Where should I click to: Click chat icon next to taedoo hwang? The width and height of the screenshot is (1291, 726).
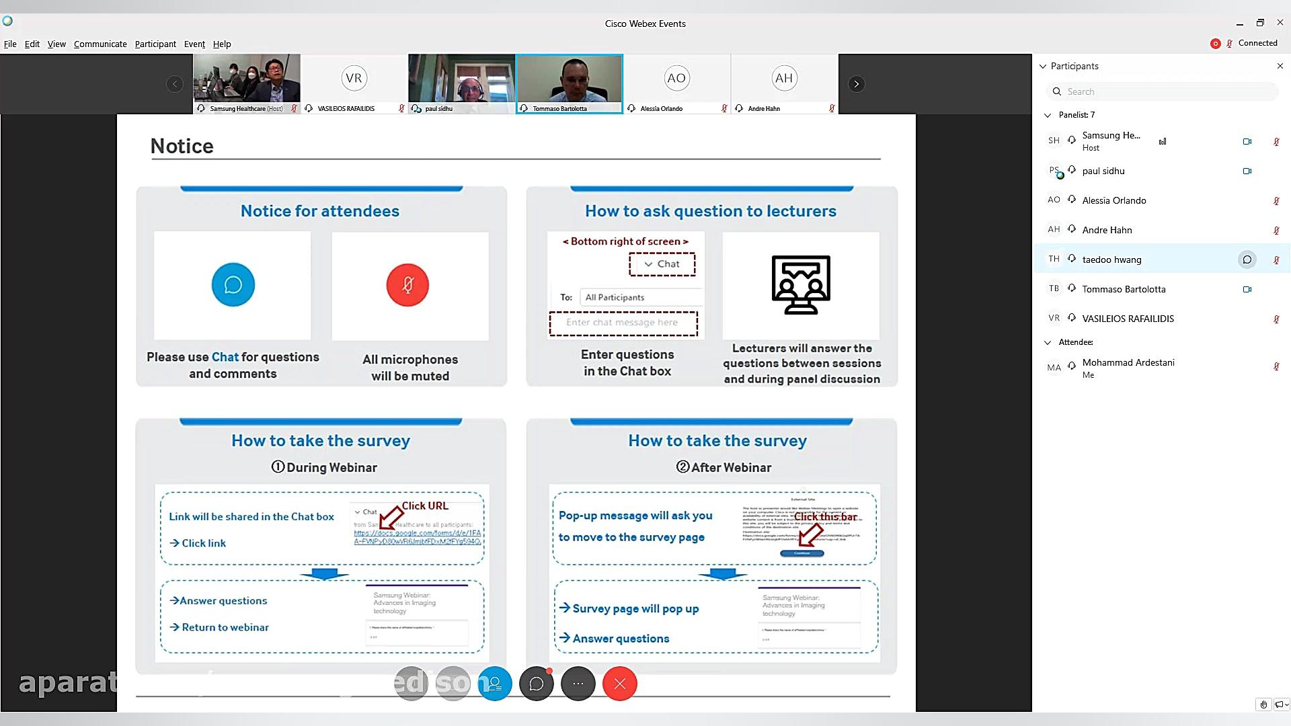click(1247, 259)
